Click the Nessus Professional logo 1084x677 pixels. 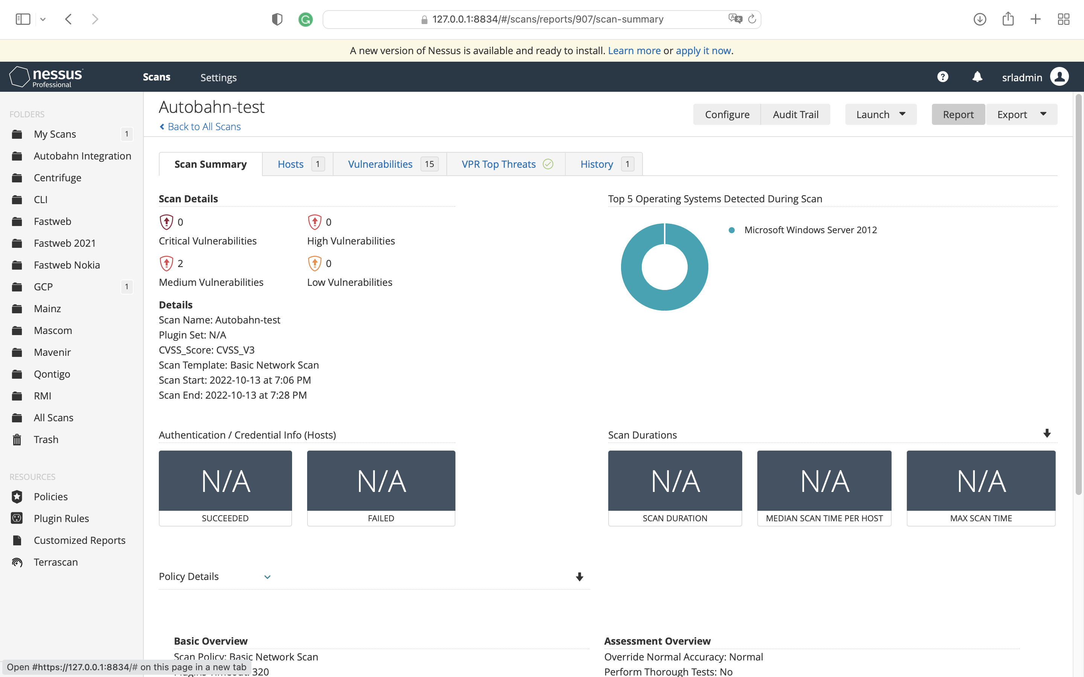coord(46,77)
